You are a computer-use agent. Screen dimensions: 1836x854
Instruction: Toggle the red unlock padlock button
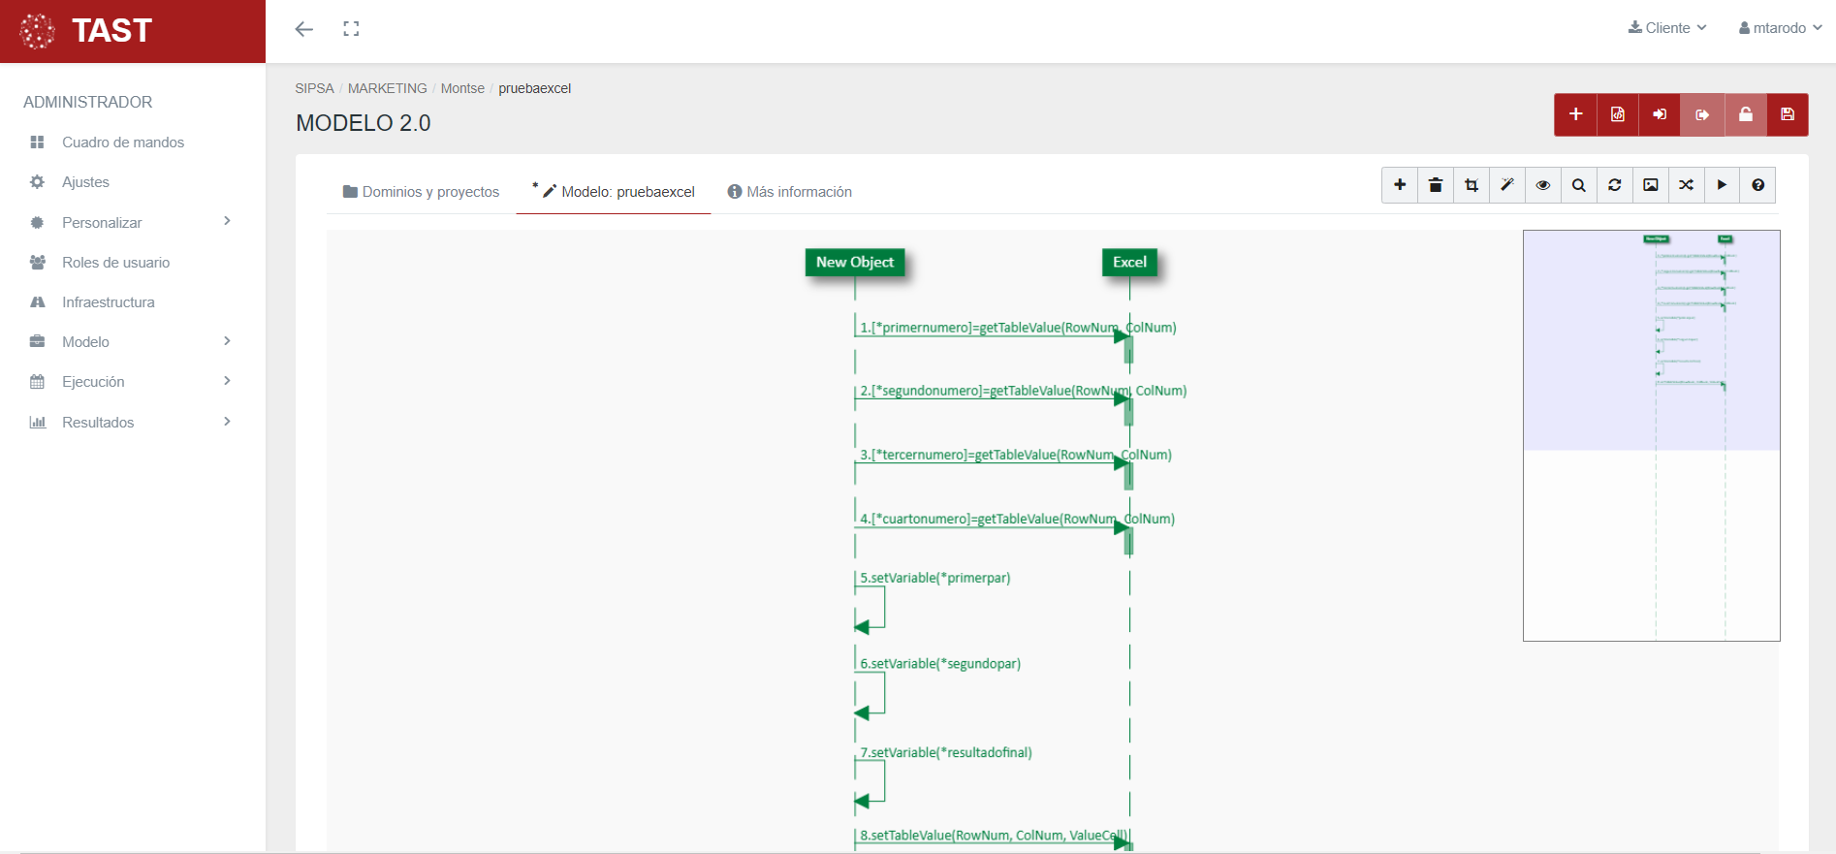click(x=1745, y=114)
